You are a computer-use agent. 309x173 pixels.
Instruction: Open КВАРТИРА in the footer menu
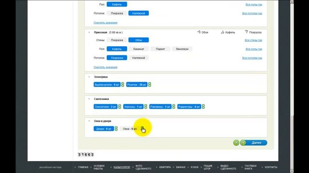click(165, 167)
